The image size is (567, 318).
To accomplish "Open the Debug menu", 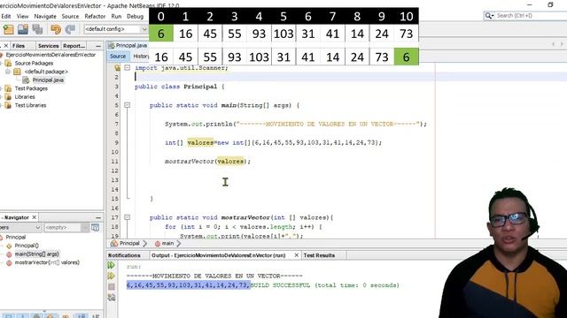I will tap(135, 16).
